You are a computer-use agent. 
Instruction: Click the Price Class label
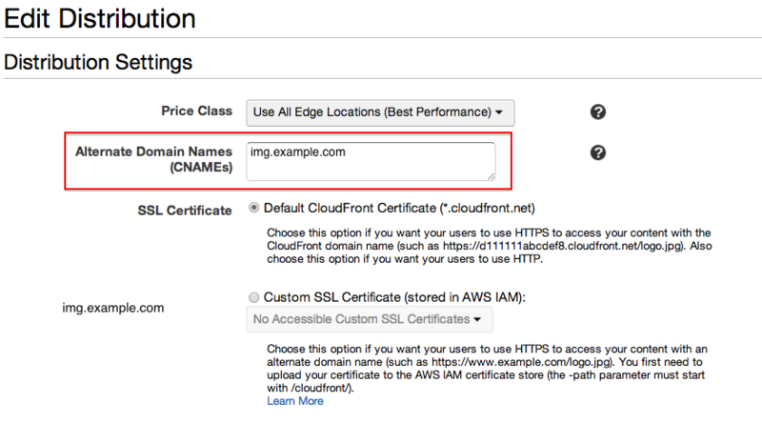pyautogui.click(x=197, y=111)
